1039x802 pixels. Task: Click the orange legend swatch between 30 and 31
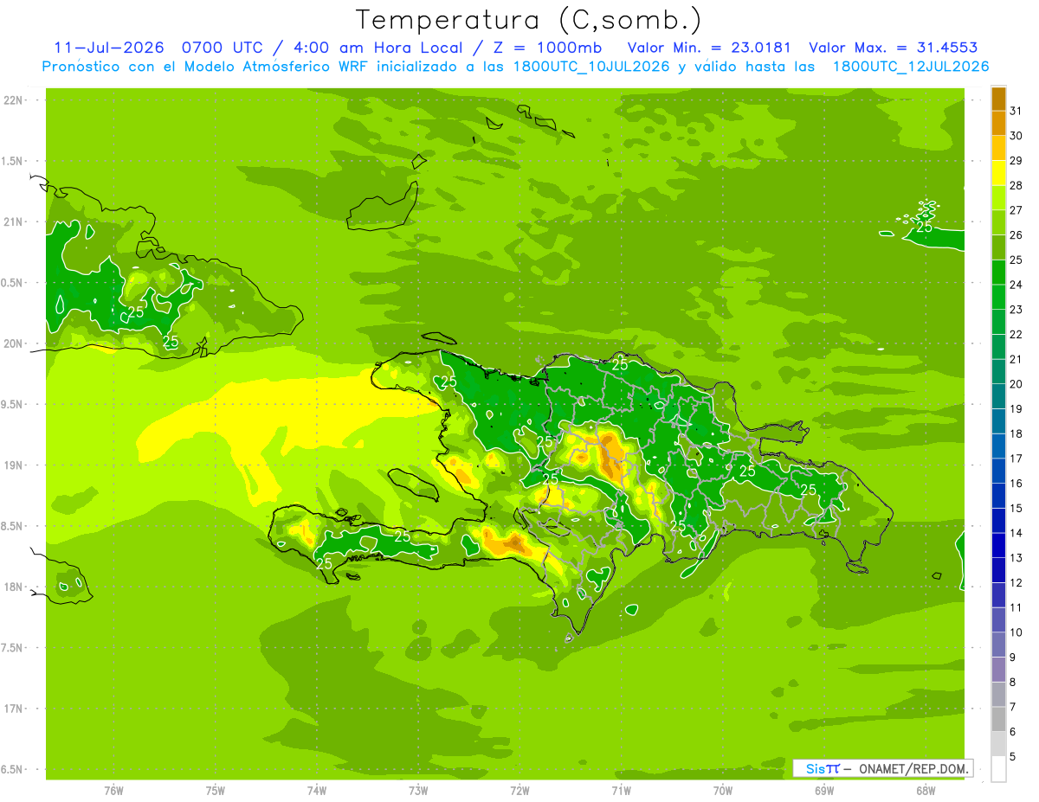point(998,124)
